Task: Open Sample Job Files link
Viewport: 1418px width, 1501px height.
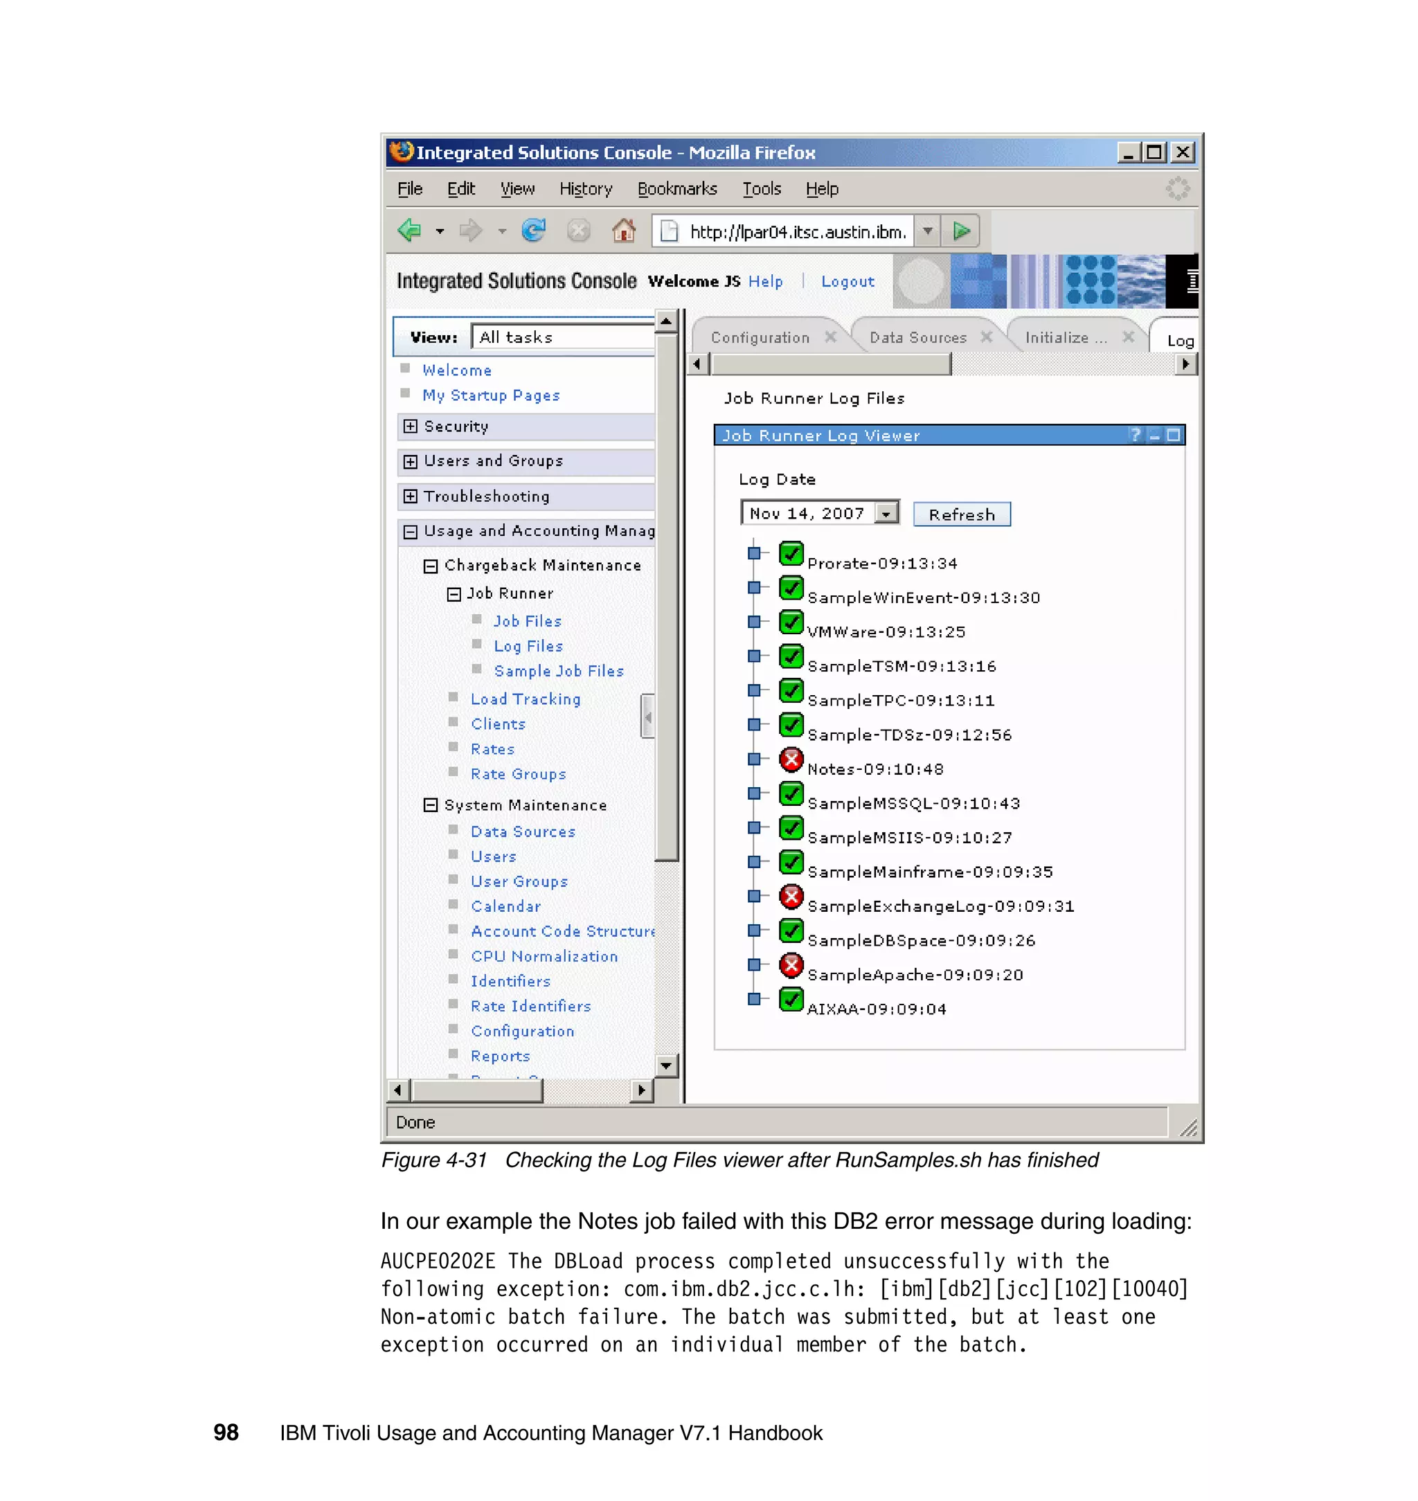Action: tap(559, 671)
